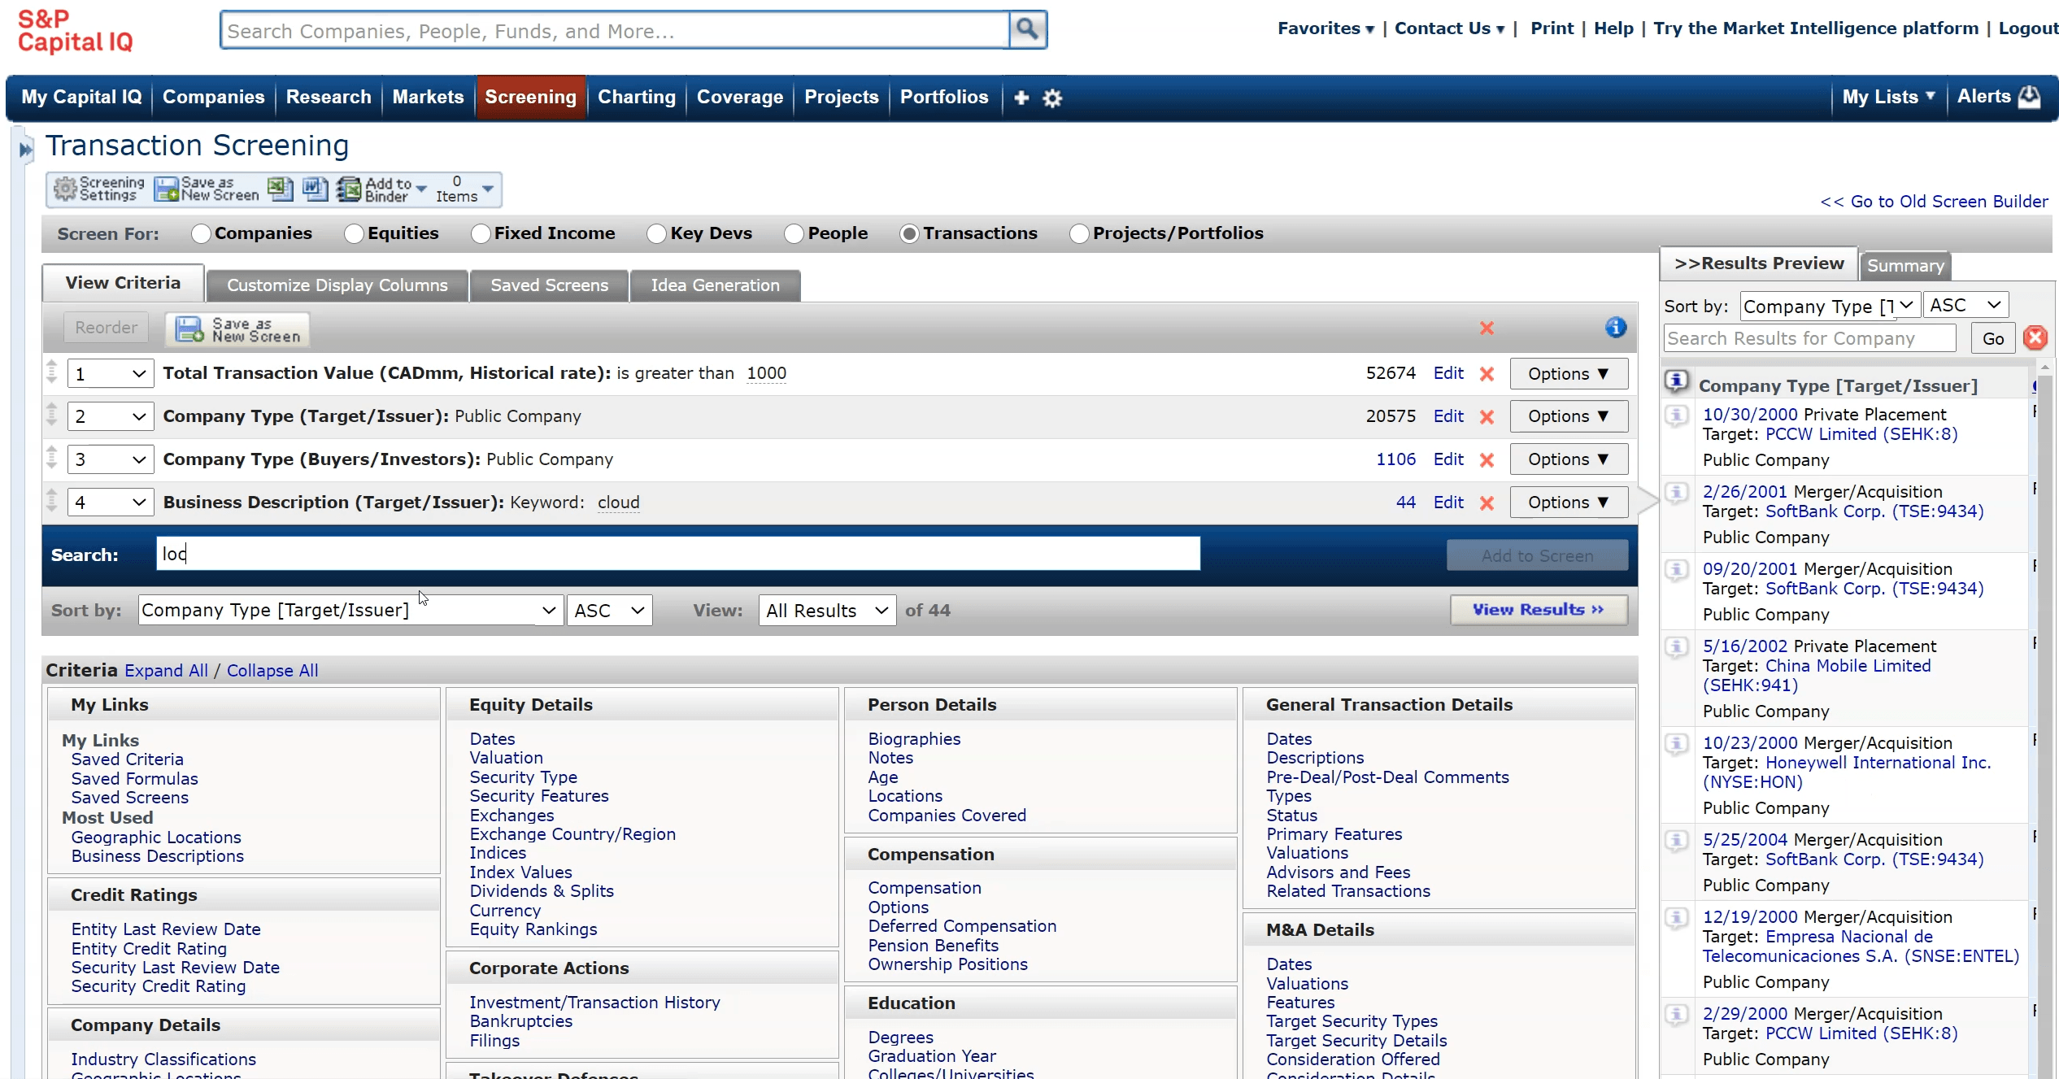This screenshot has height=1079, width=2059.
Task: Click the Search Results for Company field
Action: pos(1809,338)
